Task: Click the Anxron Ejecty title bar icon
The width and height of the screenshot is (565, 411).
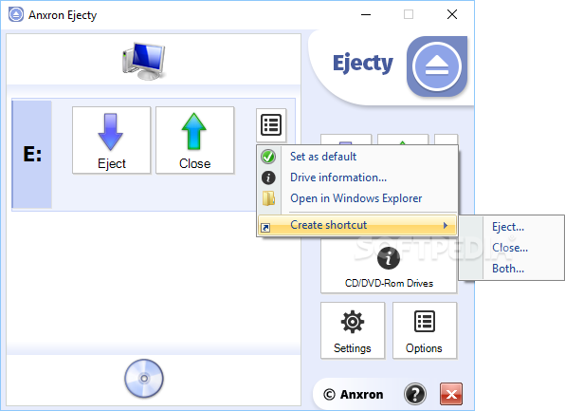Action: [16, 15]
